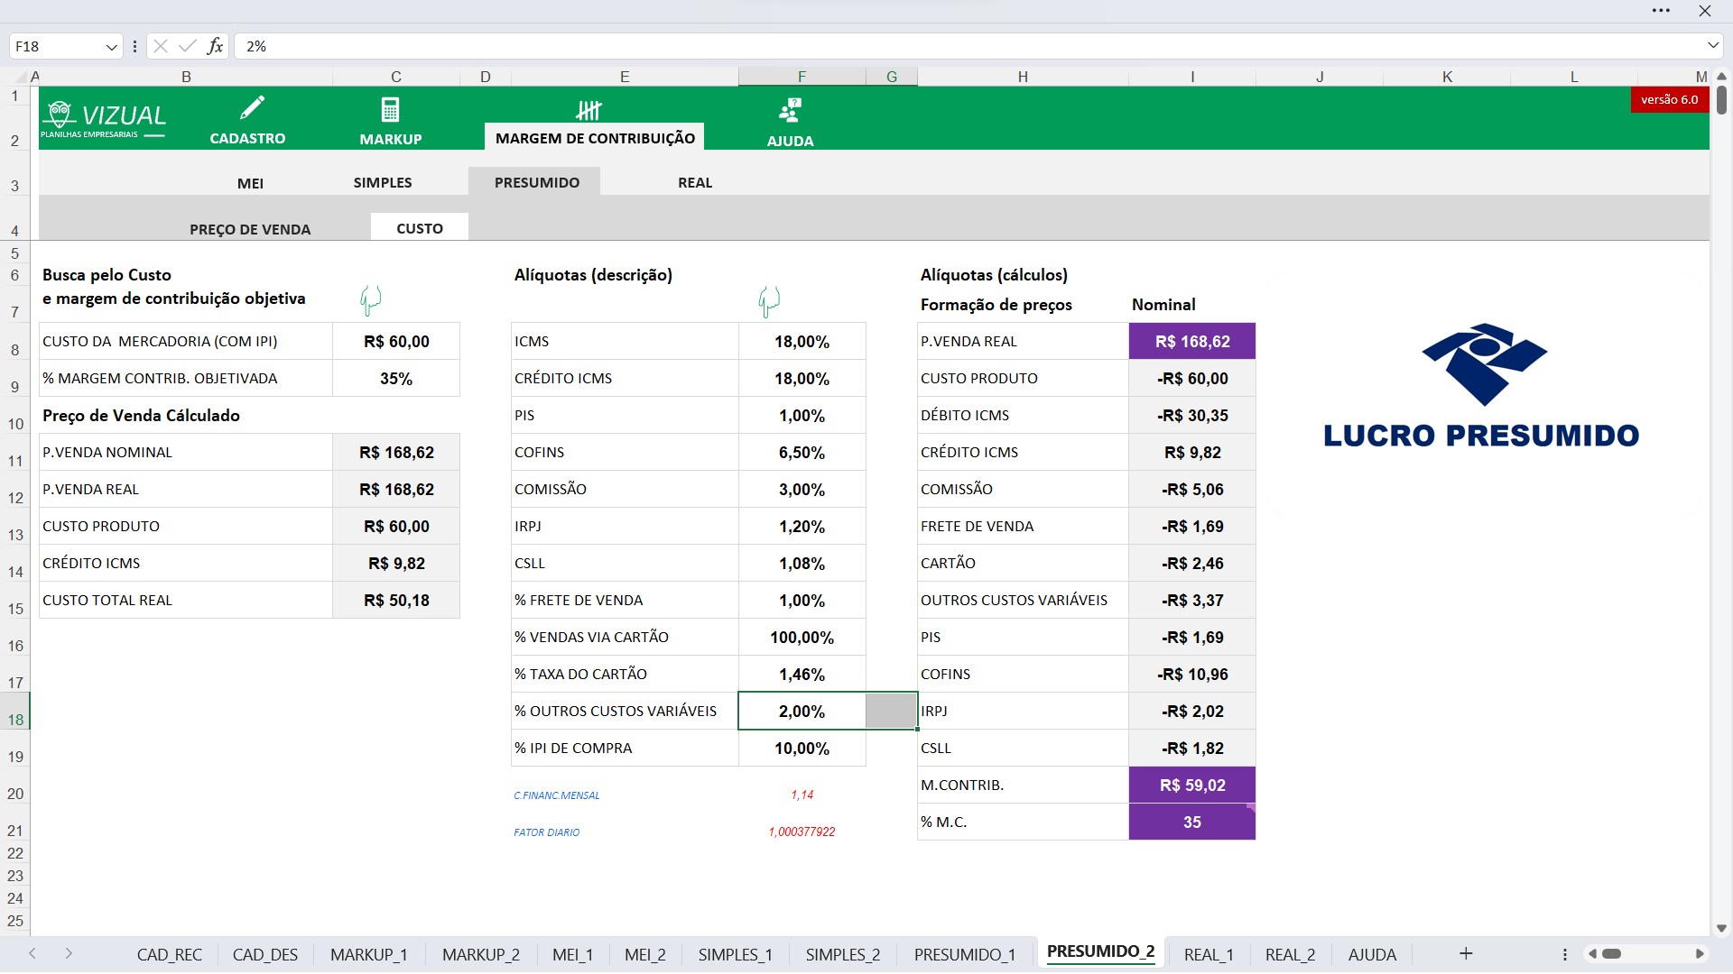This screenshot has height=974, width=1733.
Task: Click the insert function fx icon
Action: [215, 46]
